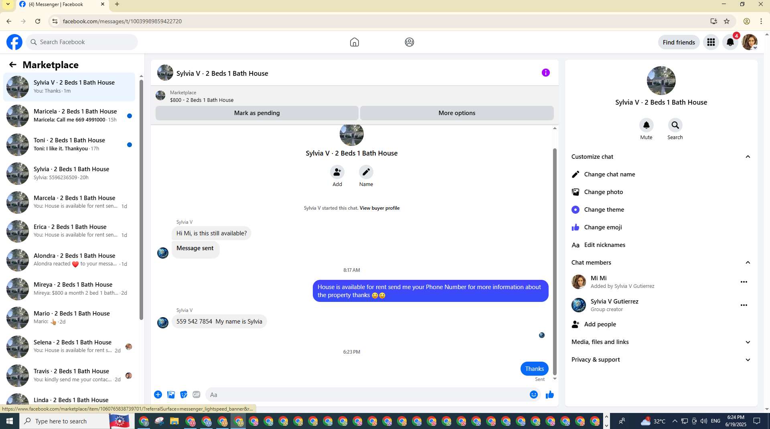Open the weather widget showing 32°C

point(653,421)
